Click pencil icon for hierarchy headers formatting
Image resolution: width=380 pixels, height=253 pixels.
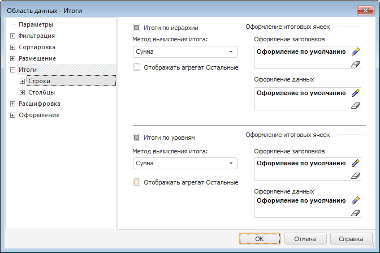click(x=355, y=52)
